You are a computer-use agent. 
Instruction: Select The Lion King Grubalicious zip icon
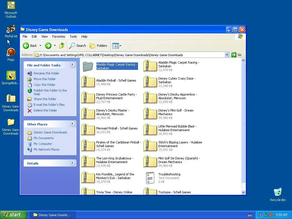(x=88, y=161)
